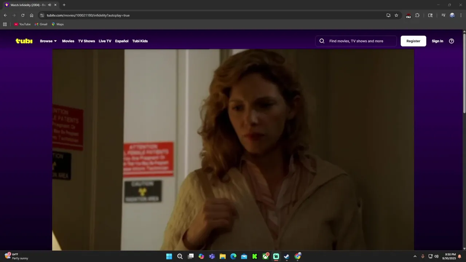The height and width of the screenshot is (262, 466).
Task: Click the address bar URL
Action: pos(88,15)
